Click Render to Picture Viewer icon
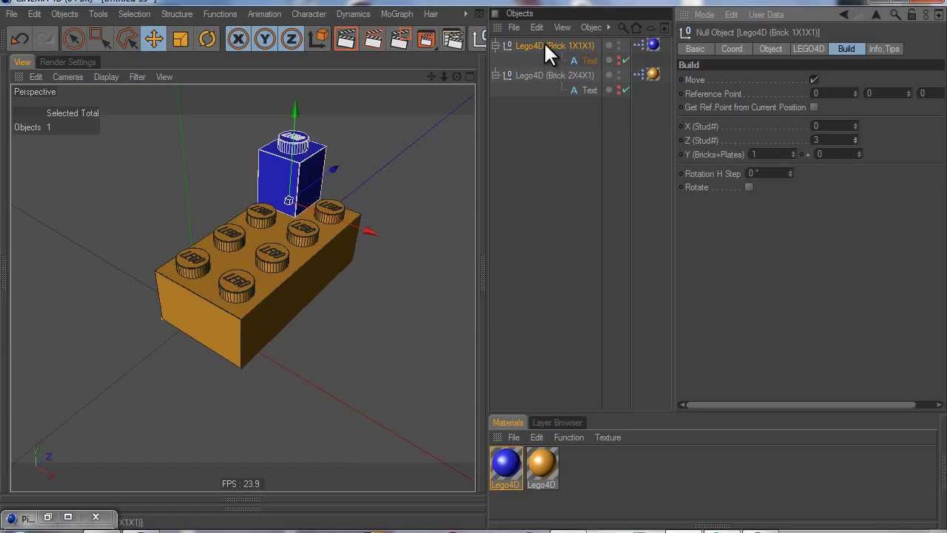This screenshot has width=947, height=533. point(400,38)
